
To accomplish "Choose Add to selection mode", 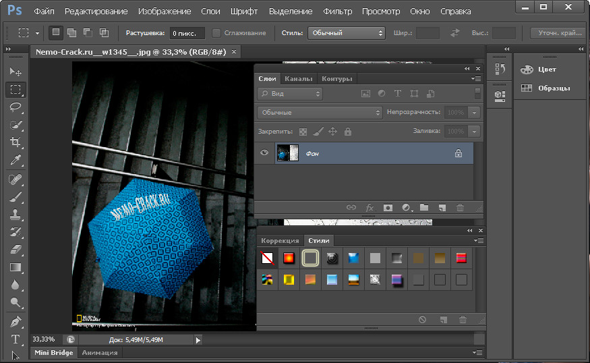I will coord(72,33).
